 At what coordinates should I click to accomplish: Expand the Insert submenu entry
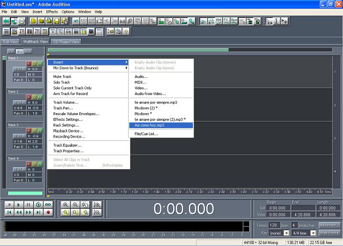click(89, 62)
